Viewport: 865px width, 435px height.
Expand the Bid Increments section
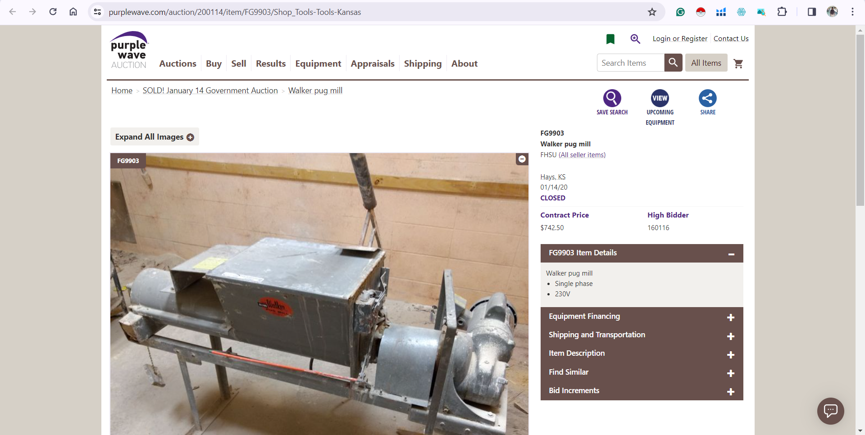(642, 391)
